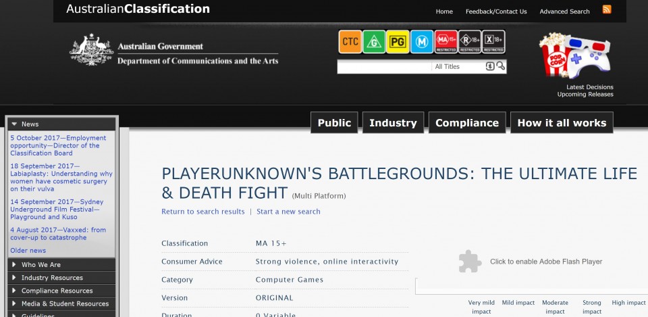Click the AustralianClassification site title
The height and width of the screenshot is (317, 648).
point(138,9)
